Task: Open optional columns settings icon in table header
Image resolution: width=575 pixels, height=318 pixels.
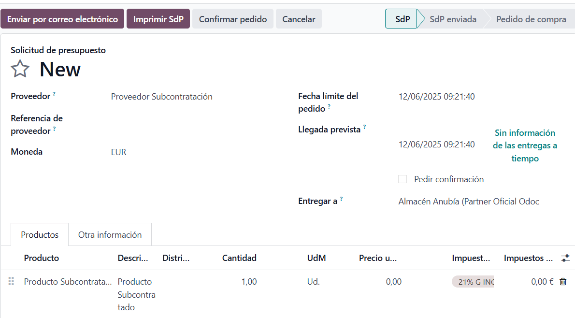Action: coord(565,258)
